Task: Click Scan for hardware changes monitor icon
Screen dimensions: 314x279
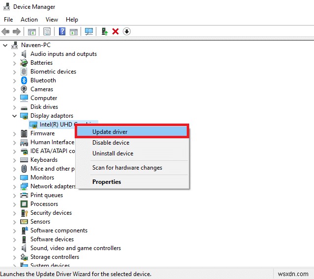Action: [x=89, y=31]
